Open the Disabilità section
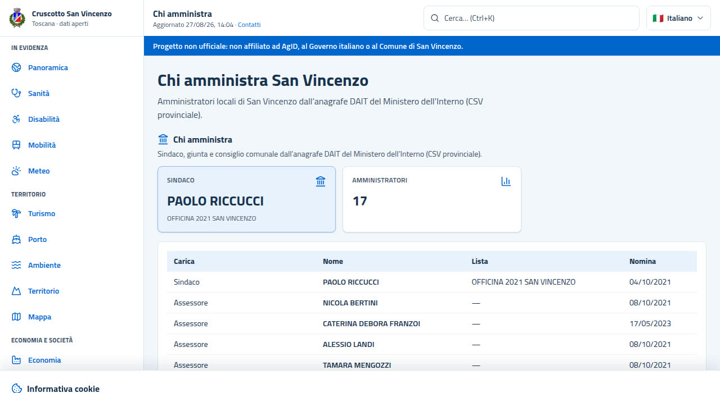 pos(71,120)
